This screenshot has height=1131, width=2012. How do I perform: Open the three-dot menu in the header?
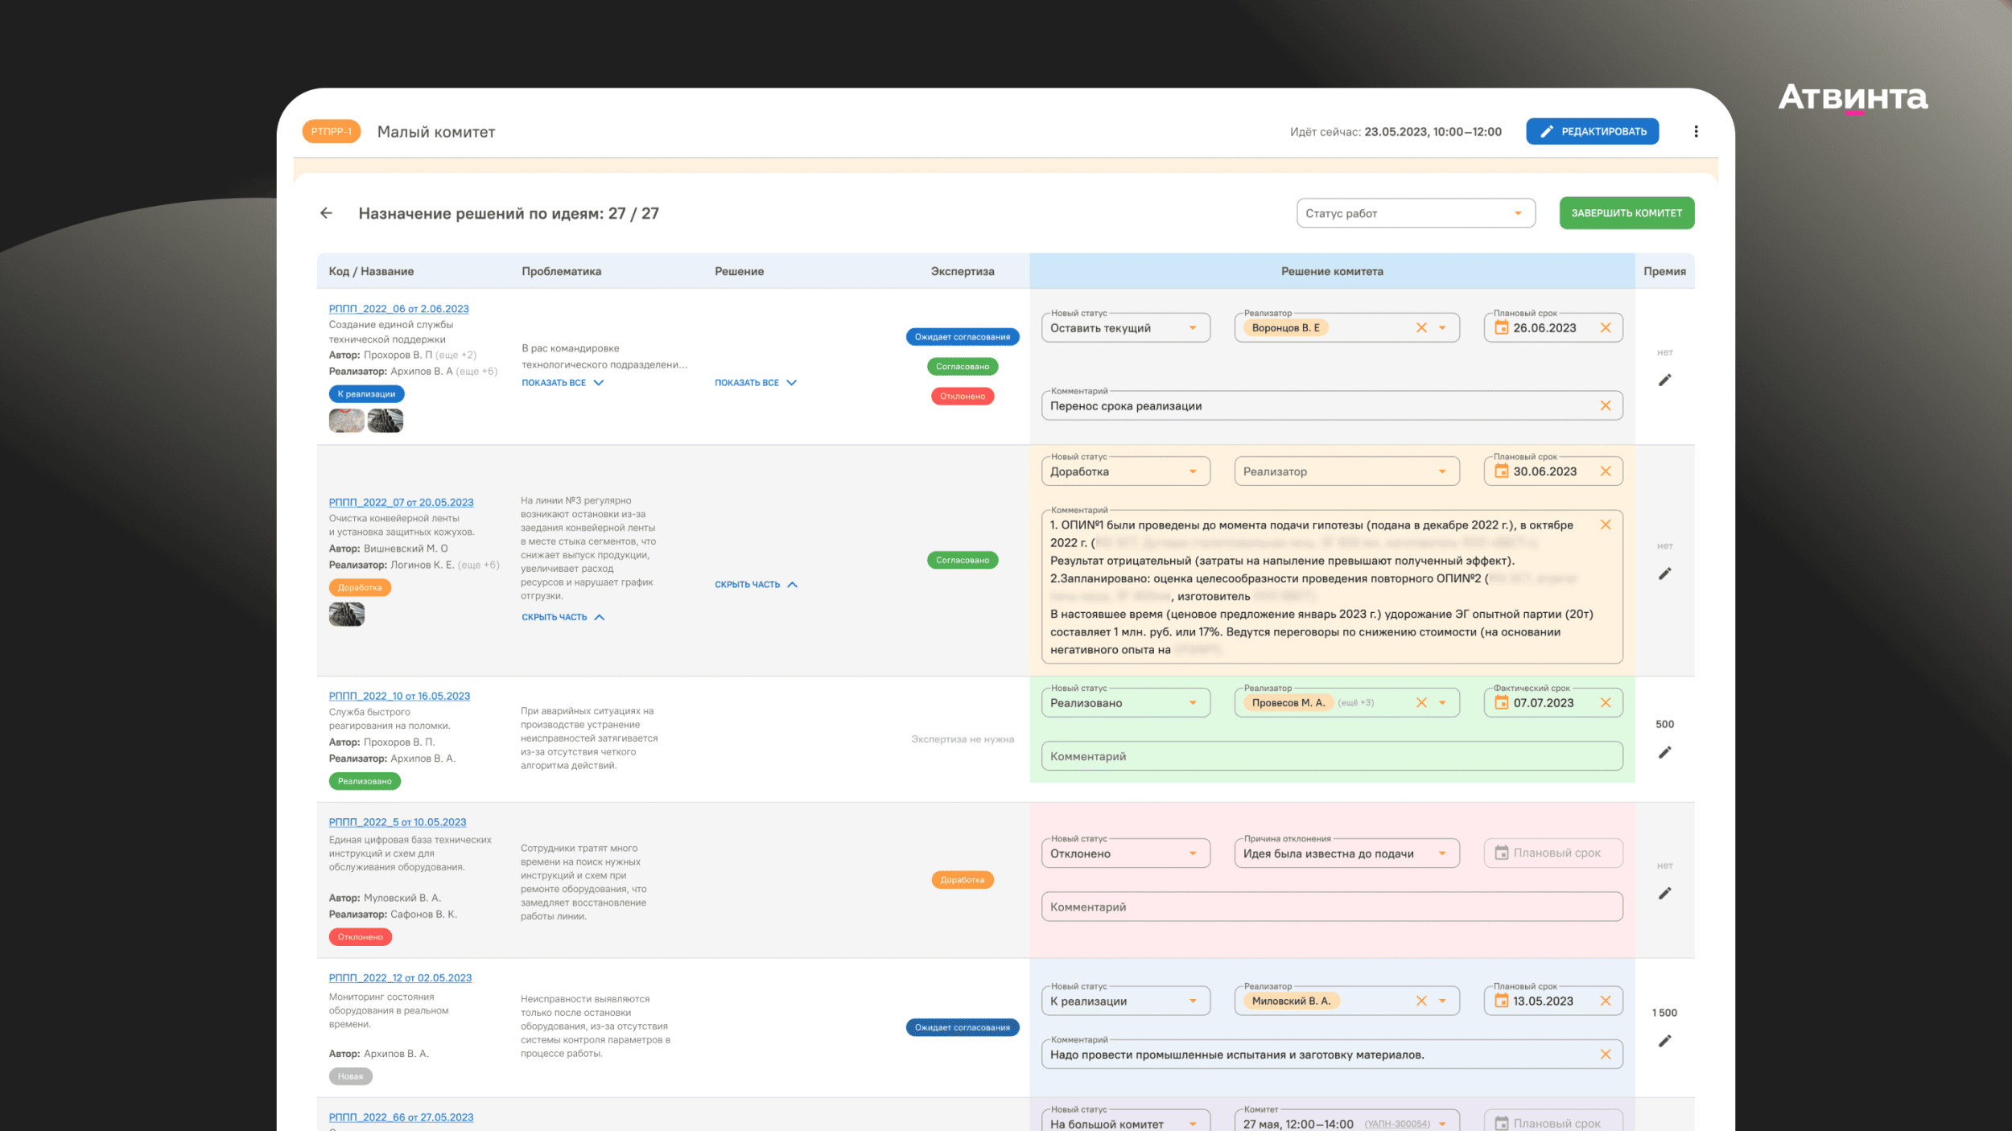1696,131
